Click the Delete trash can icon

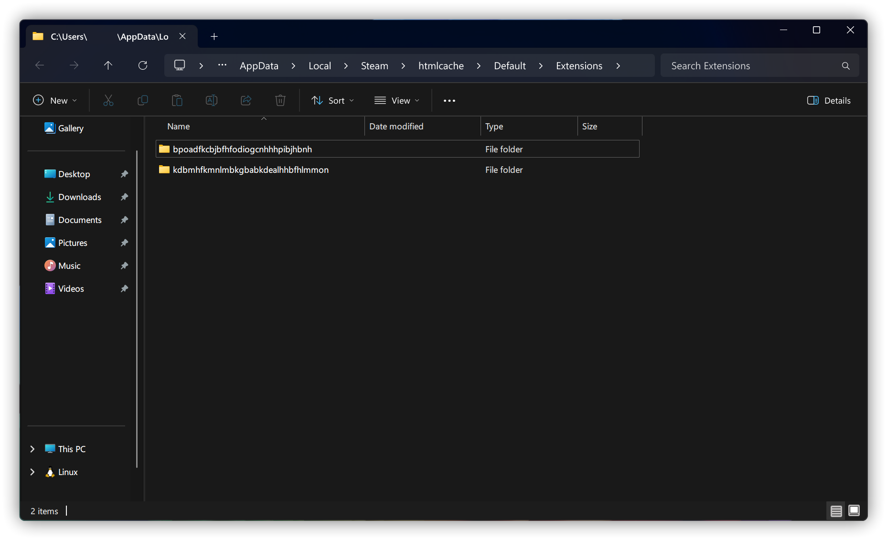pos(280,100)
